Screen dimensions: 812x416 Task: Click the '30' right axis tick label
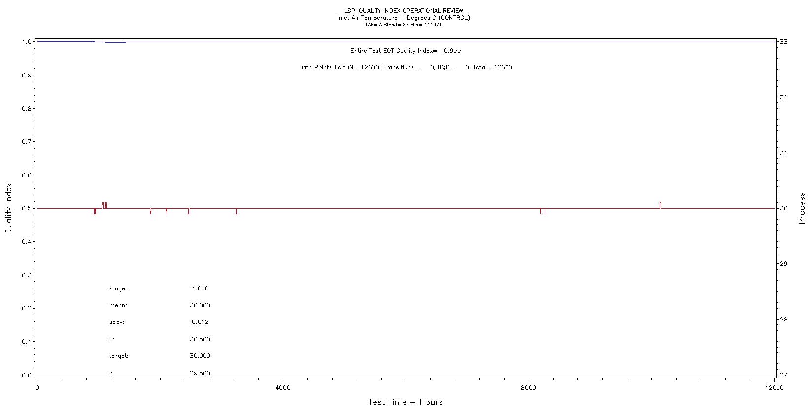coord(783,208)
